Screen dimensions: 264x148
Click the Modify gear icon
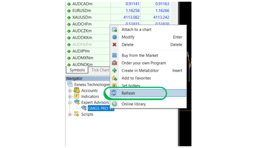[x=114, y=37]
